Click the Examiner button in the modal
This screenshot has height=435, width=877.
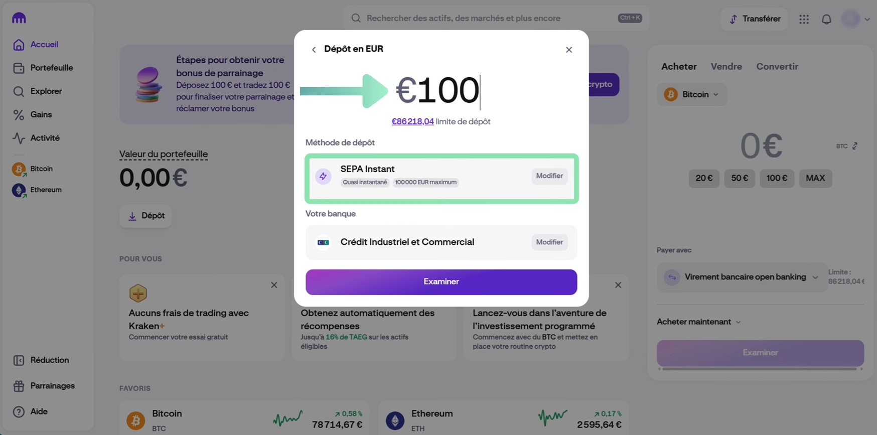(x=441, y=281)
